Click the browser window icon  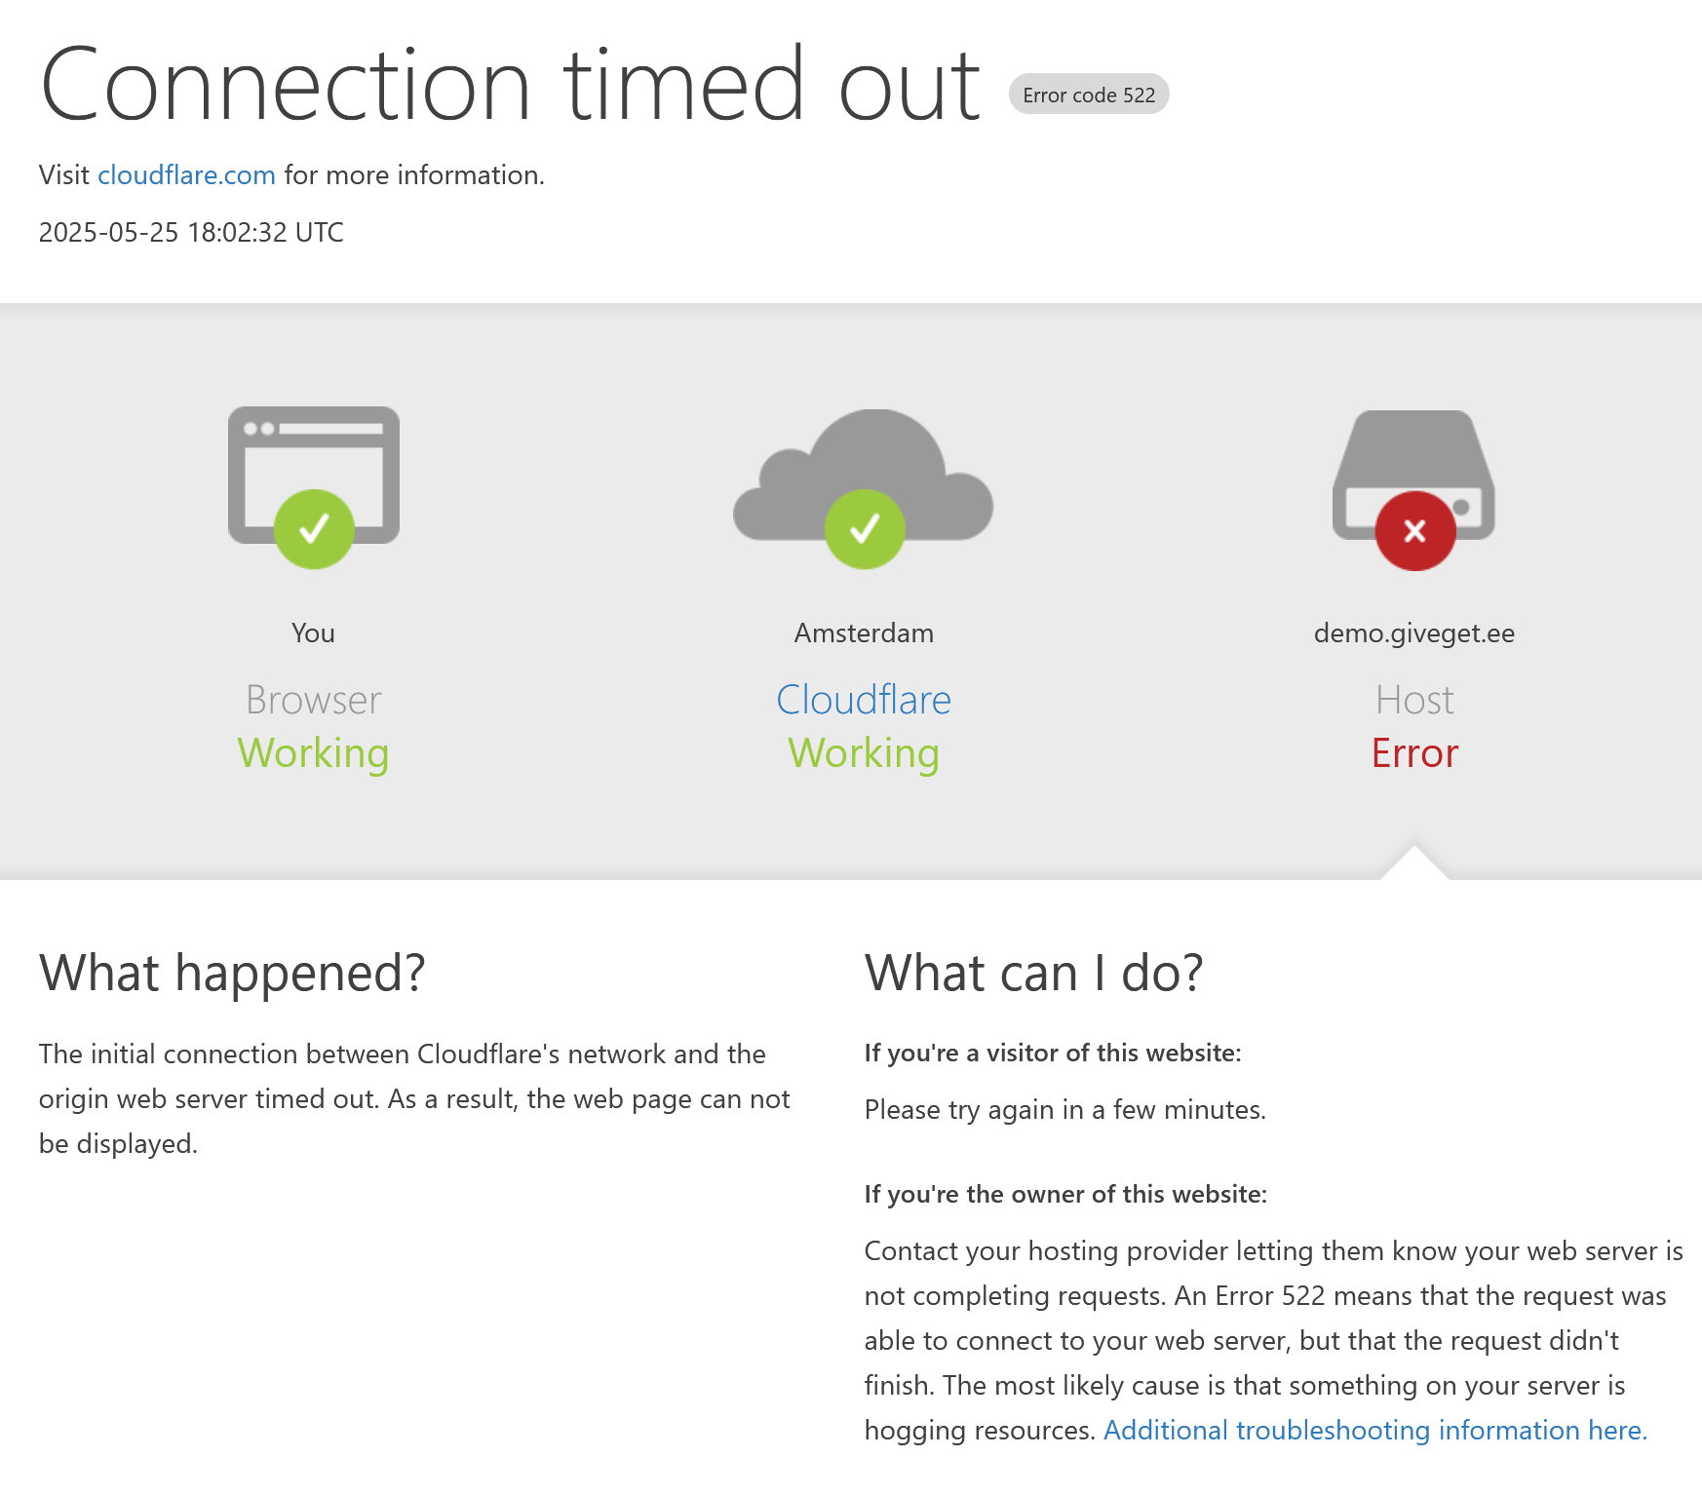tap(313, 456)
